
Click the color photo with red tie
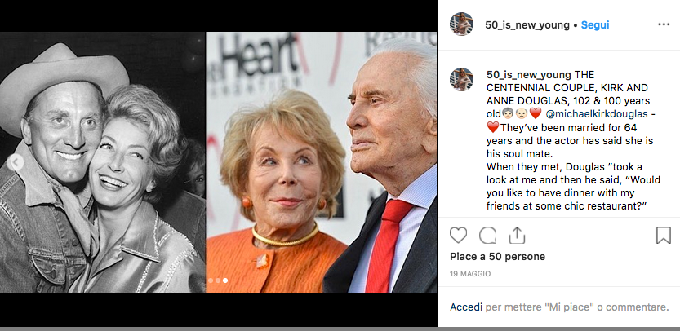click(322, 162)
